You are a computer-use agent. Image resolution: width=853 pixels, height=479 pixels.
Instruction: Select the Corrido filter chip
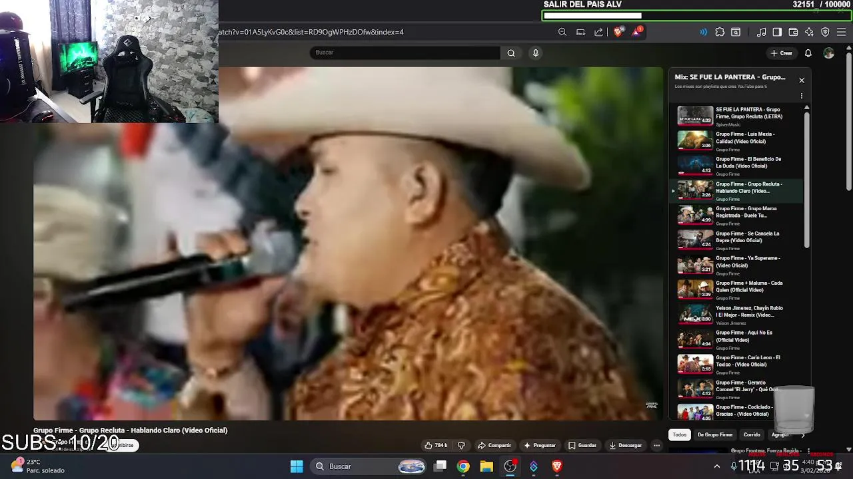(752, 434)
